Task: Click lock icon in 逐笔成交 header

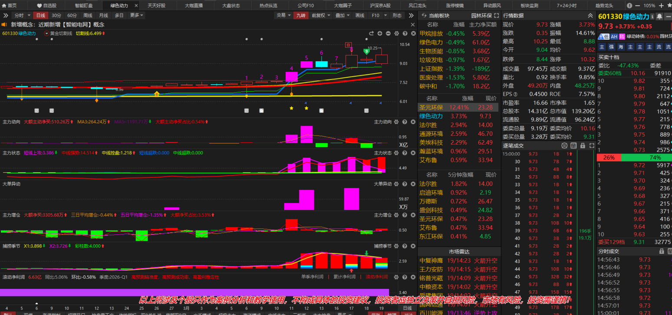Action: point(583,146)
